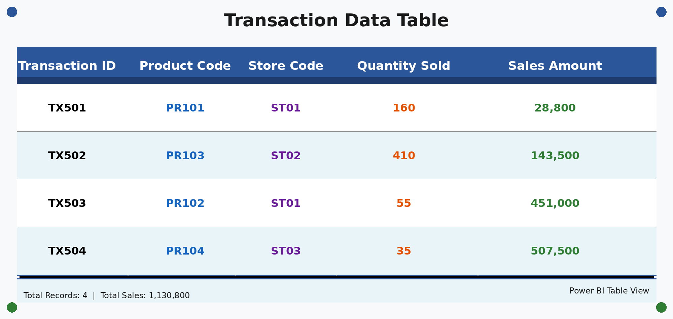Click the Store Code column header
The height and width of the screenshot is (319, 673).
[286, 66]
